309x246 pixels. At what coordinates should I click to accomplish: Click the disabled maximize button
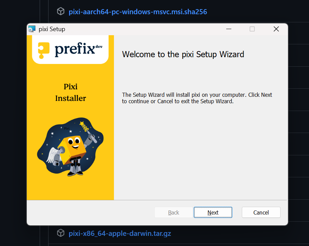click(x=252, y=29)
